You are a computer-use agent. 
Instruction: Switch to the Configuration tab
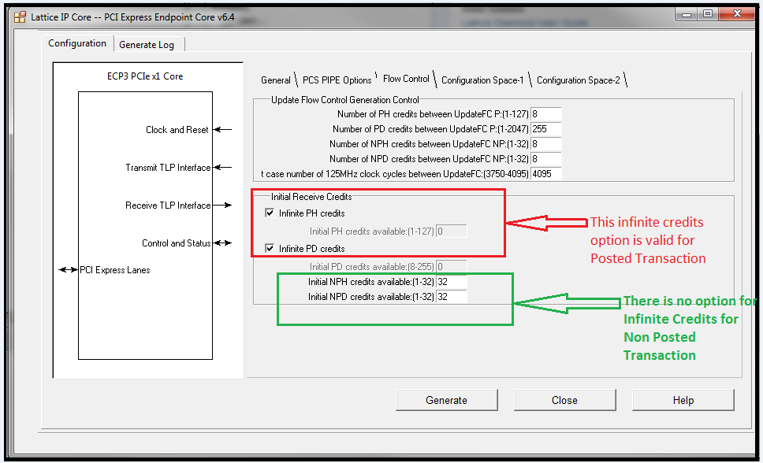(77, 43)
